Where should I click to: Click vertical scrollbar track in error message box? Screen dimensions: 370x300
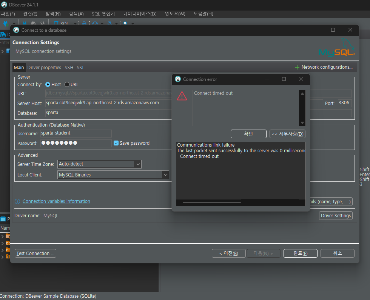point(302,108)
